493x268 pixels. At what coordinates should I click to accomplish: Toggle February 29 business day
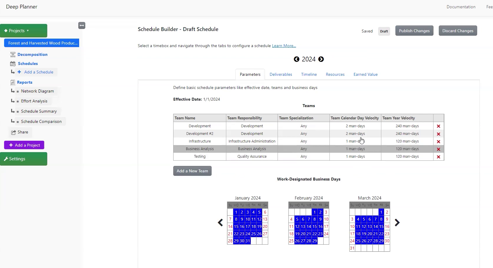[x=314, y=241]
